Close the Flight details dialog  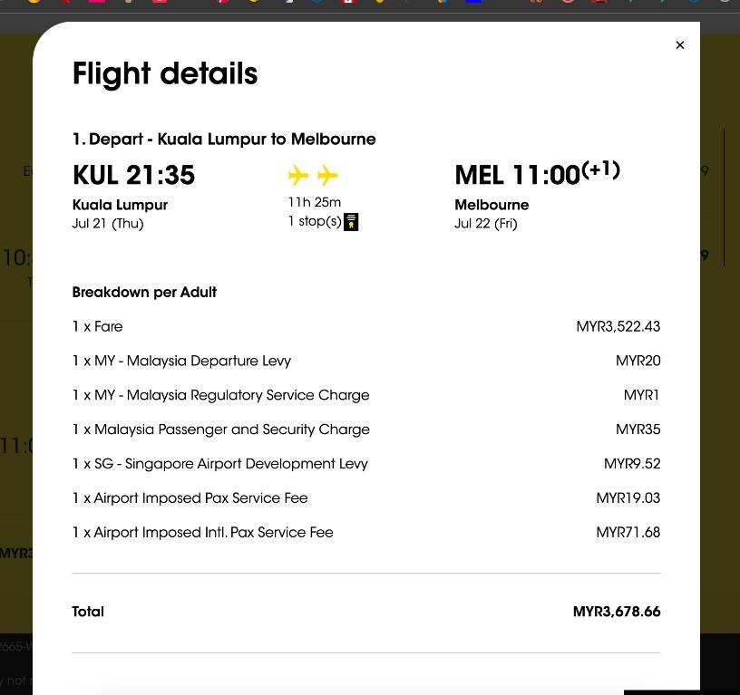679,45
